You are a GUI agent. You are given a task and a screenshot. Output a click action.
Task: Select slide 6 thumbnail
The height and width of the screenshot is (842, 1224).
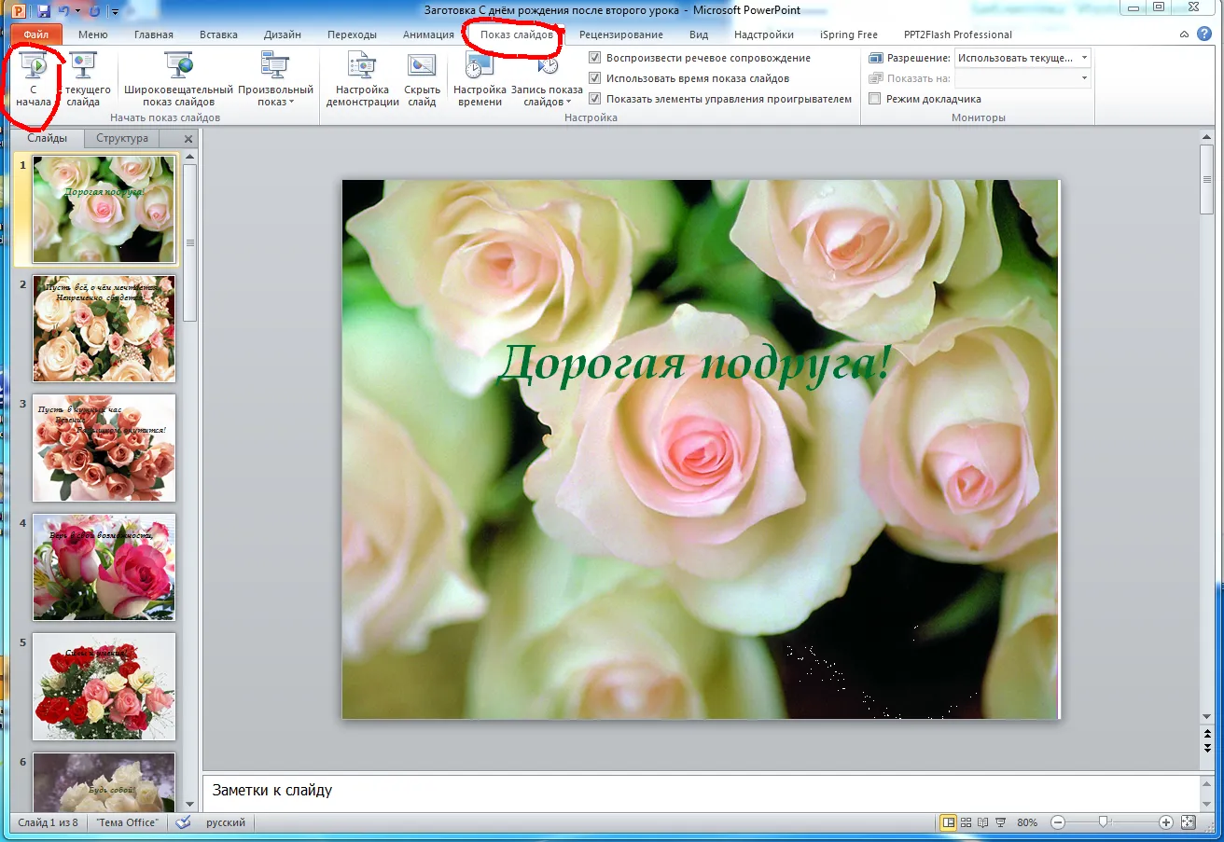(x=104, y=781)
